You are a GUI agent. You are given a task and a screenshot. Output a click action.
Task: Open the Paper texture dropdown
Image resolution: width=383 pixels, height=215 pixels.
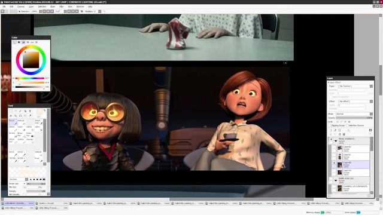(355, 86)
